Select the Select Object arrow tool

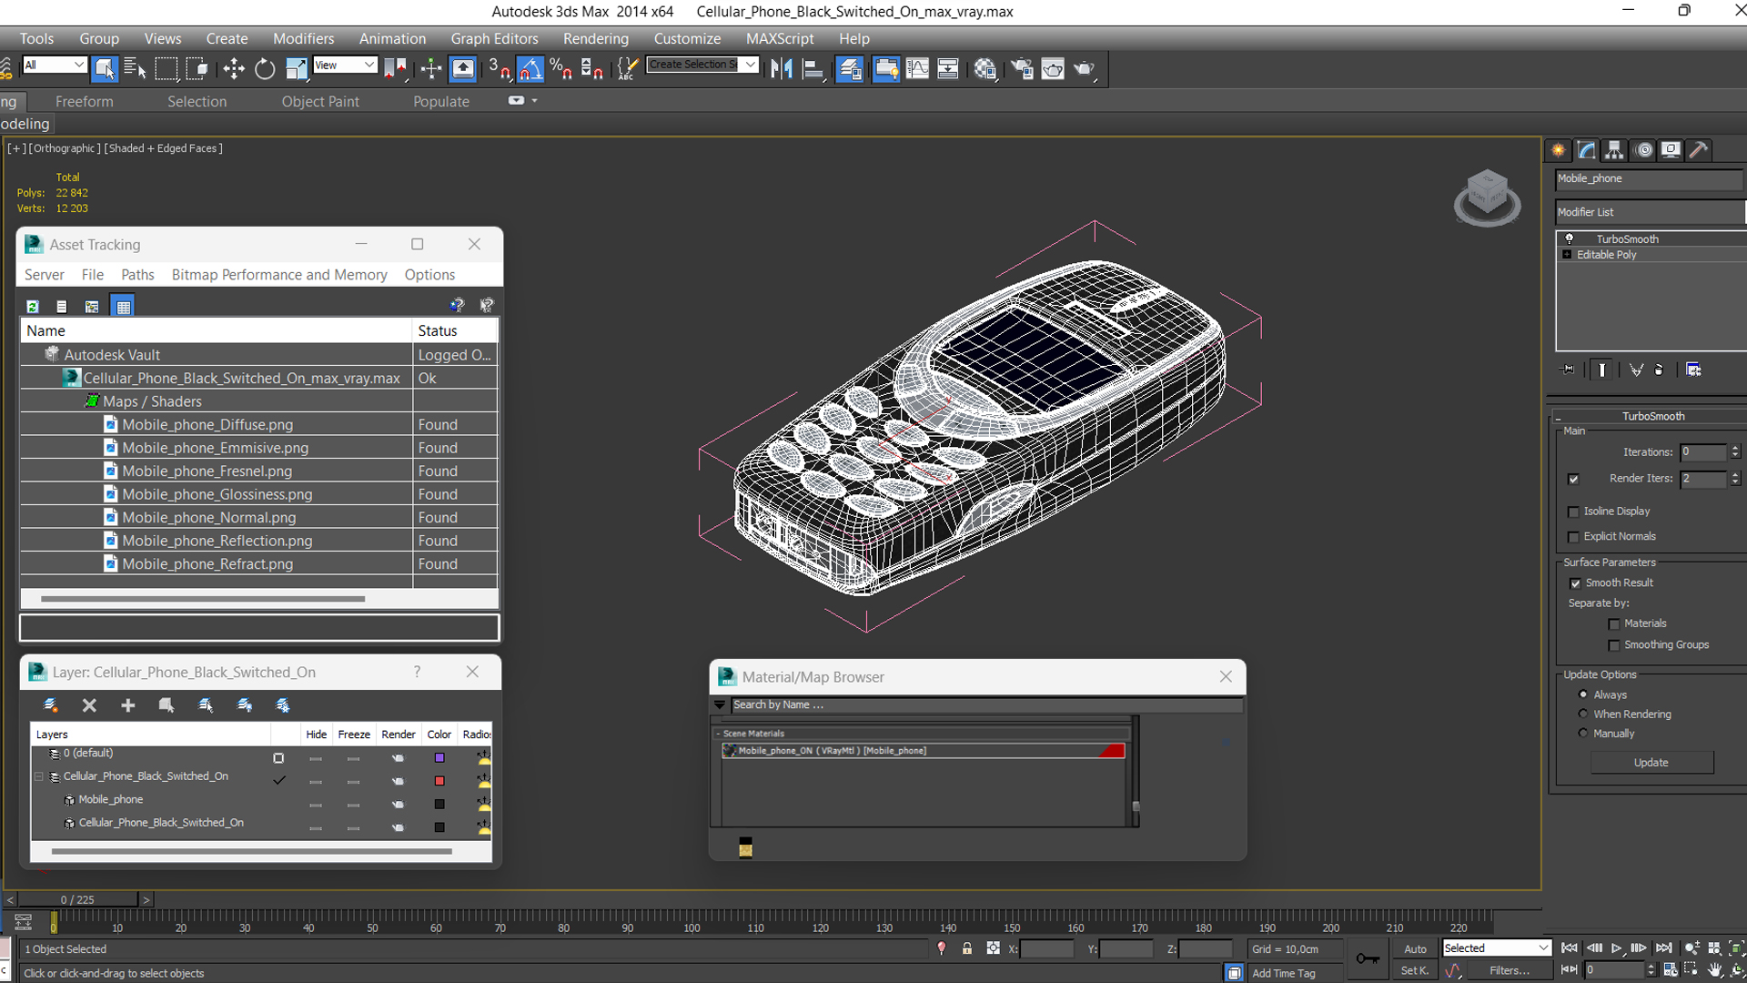click(105, 69)
